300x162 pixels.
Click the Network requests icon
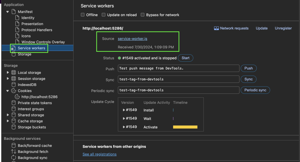click(x=217, y=28)
